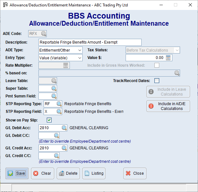
Task: Open the STP Reporting Field lookup icon
Action: point(59,112)
